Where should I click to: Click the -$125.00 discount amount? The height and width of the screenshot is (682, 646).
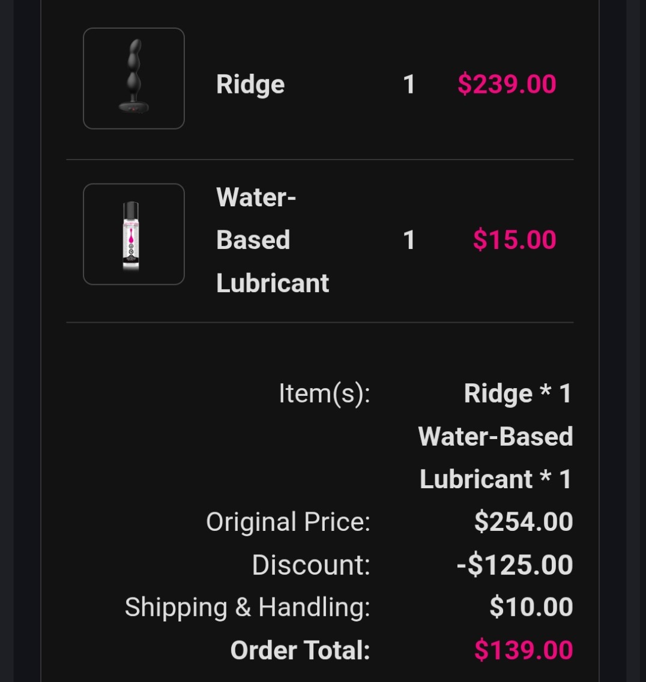pyautogui.click(x=515, y=565)
